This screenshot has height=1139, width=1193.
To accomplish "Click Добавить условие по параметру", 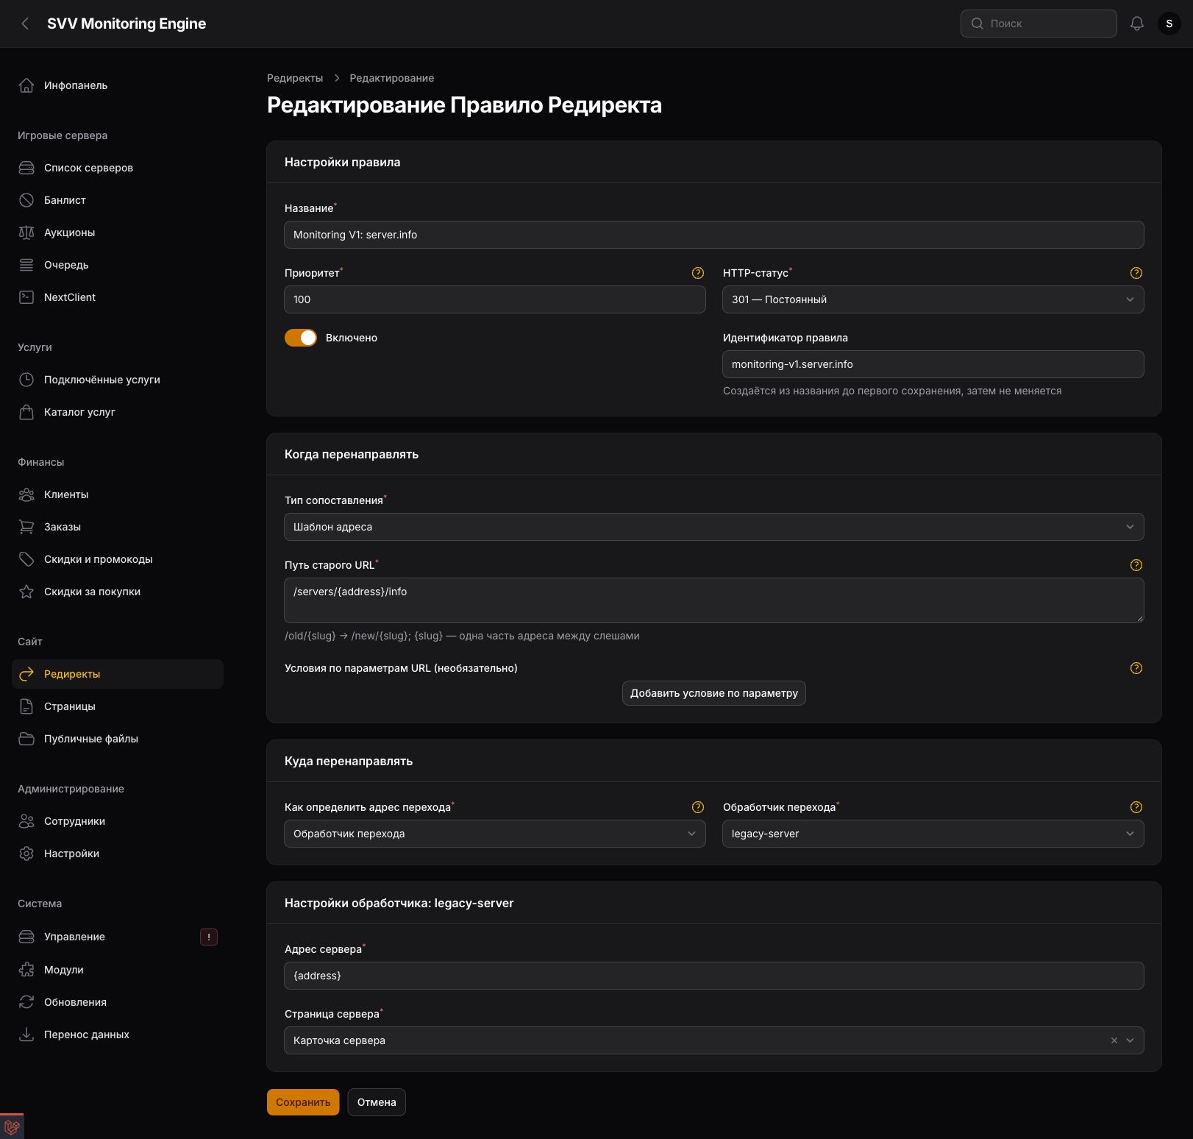I will point(714,693).
